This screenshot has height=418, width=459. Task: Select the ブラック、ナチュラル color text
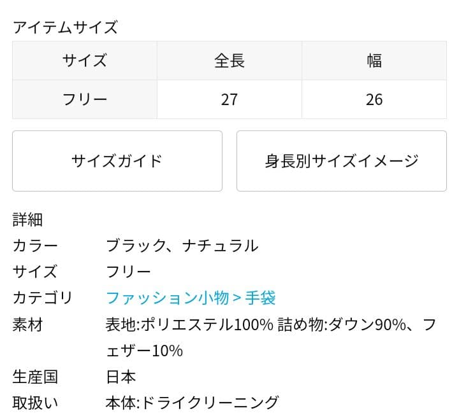pyautogui.click(x=182, y=246)
